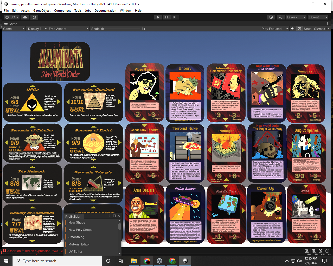Select the ProBuilder tab
Screen dimensions: 333x266
pyautogui.click(x=73, y=216)
